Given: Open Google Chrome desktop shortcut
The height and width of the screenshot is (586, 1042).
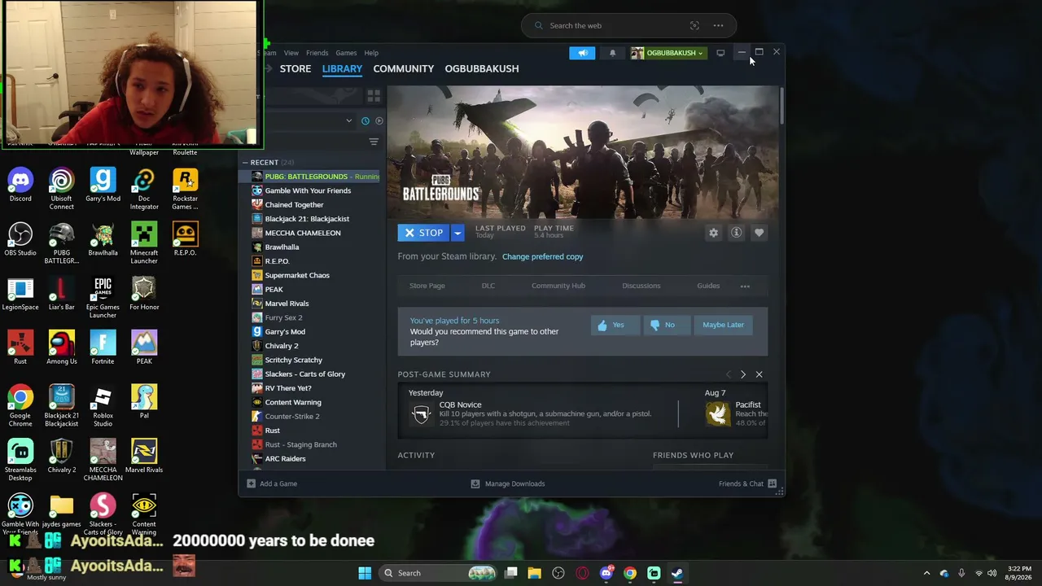Looking at the screenshot, I should coord(20,406).
